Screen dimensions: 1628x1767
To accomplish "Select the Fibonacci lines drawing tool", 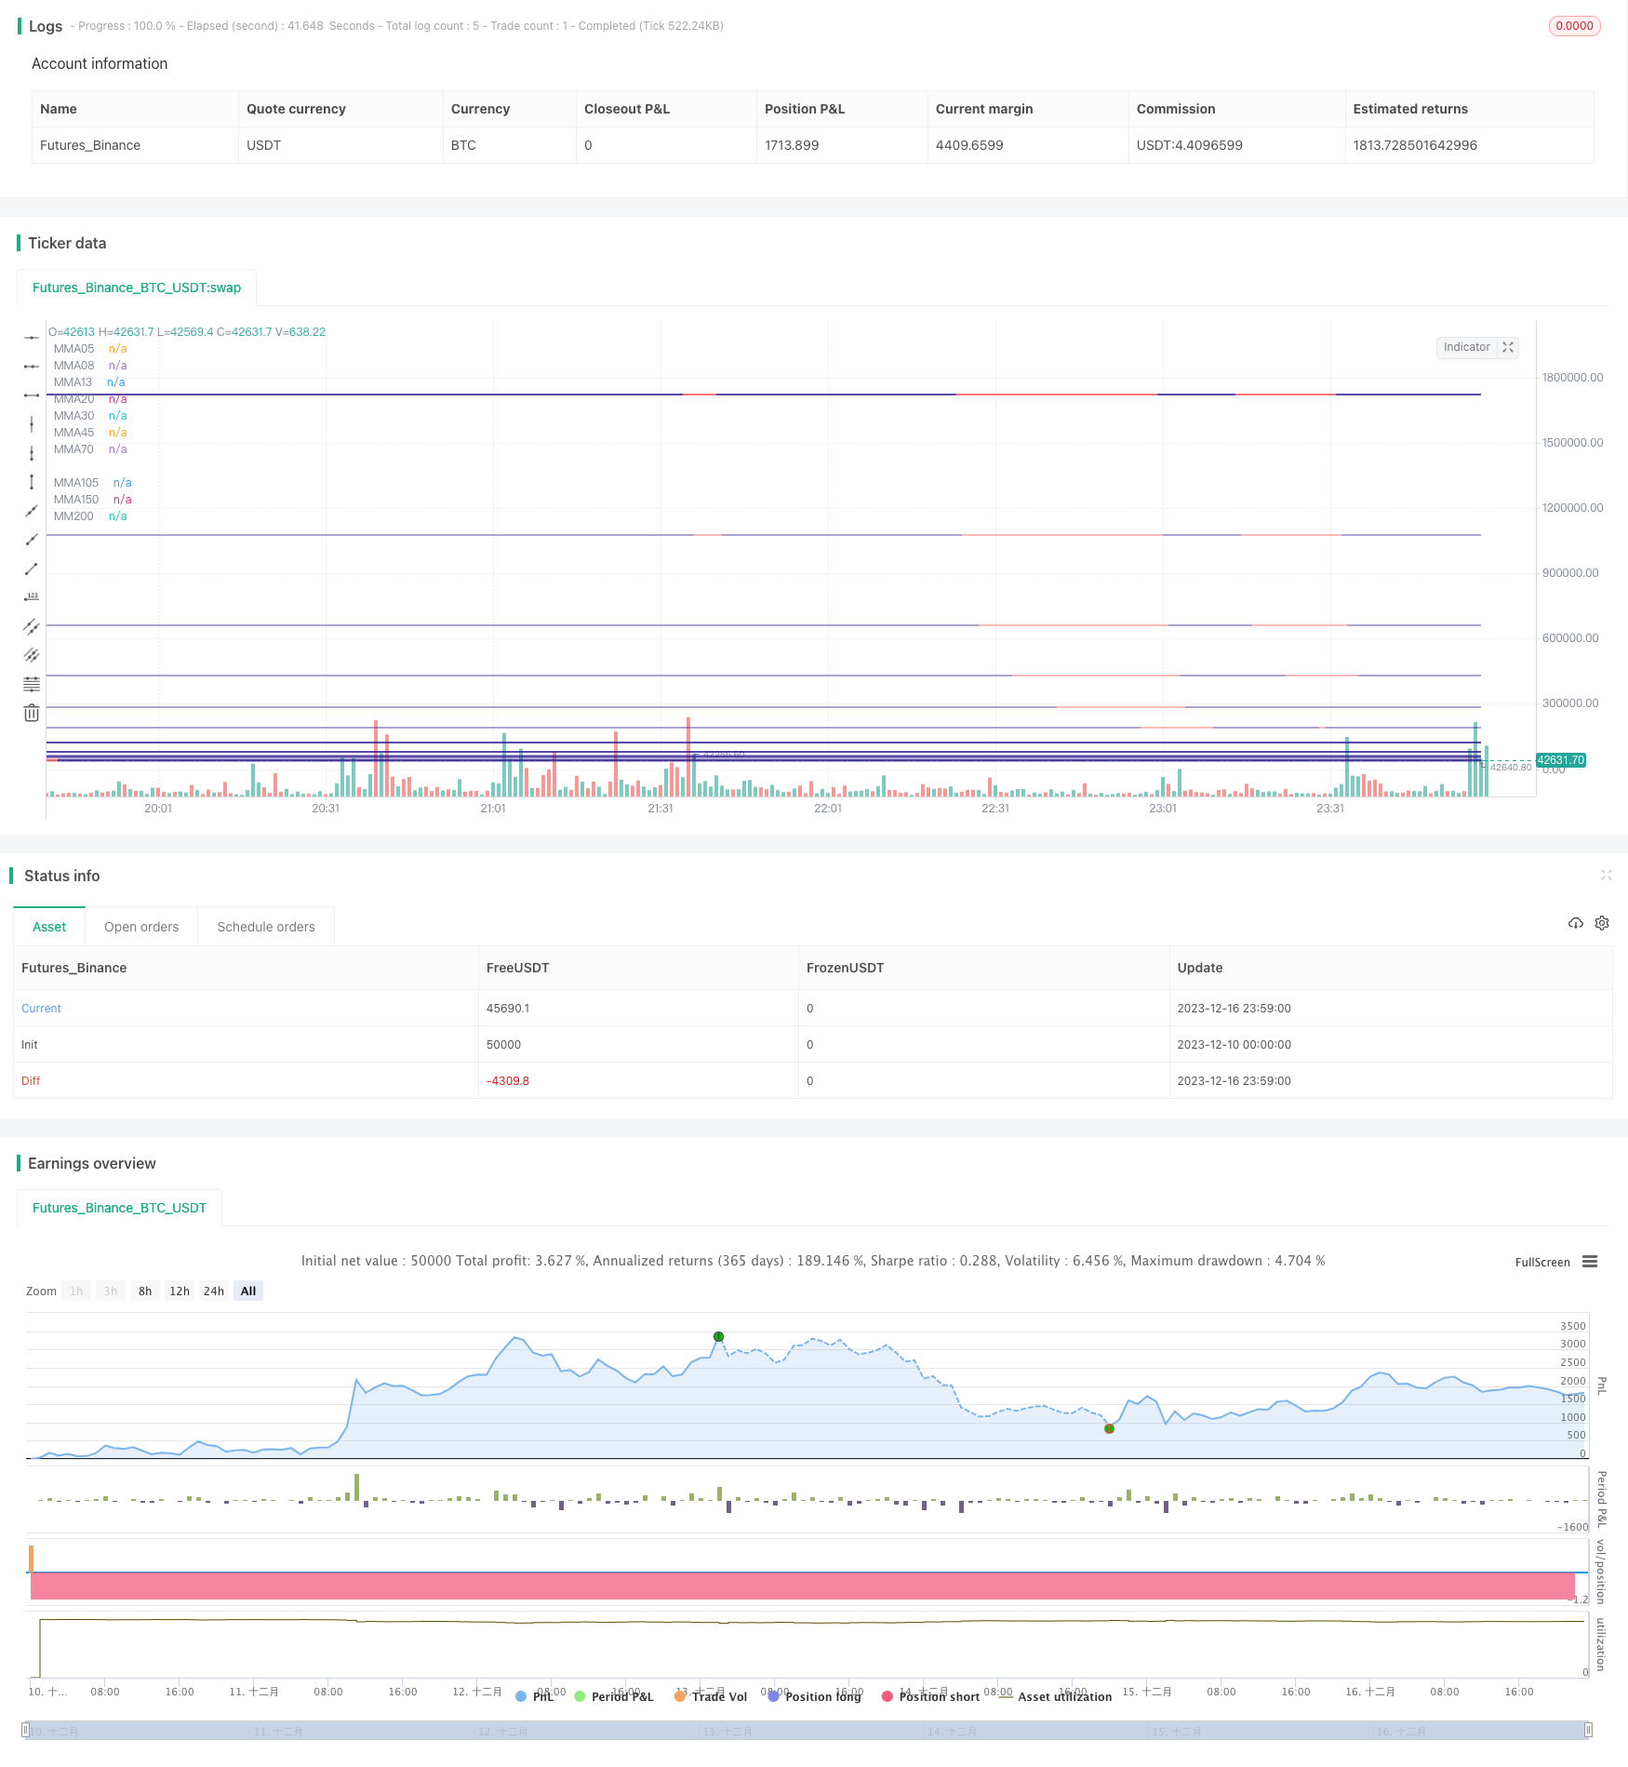I will (x=32, y=684).
